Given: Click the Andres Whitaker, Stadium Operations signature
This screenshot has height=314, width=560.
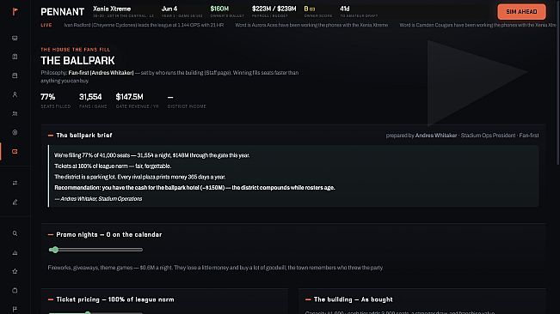Looking at the screenshot, I should (x=98, y=199).
